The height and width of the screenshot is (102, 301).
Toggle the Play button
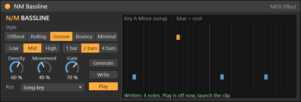coord(103,86)
